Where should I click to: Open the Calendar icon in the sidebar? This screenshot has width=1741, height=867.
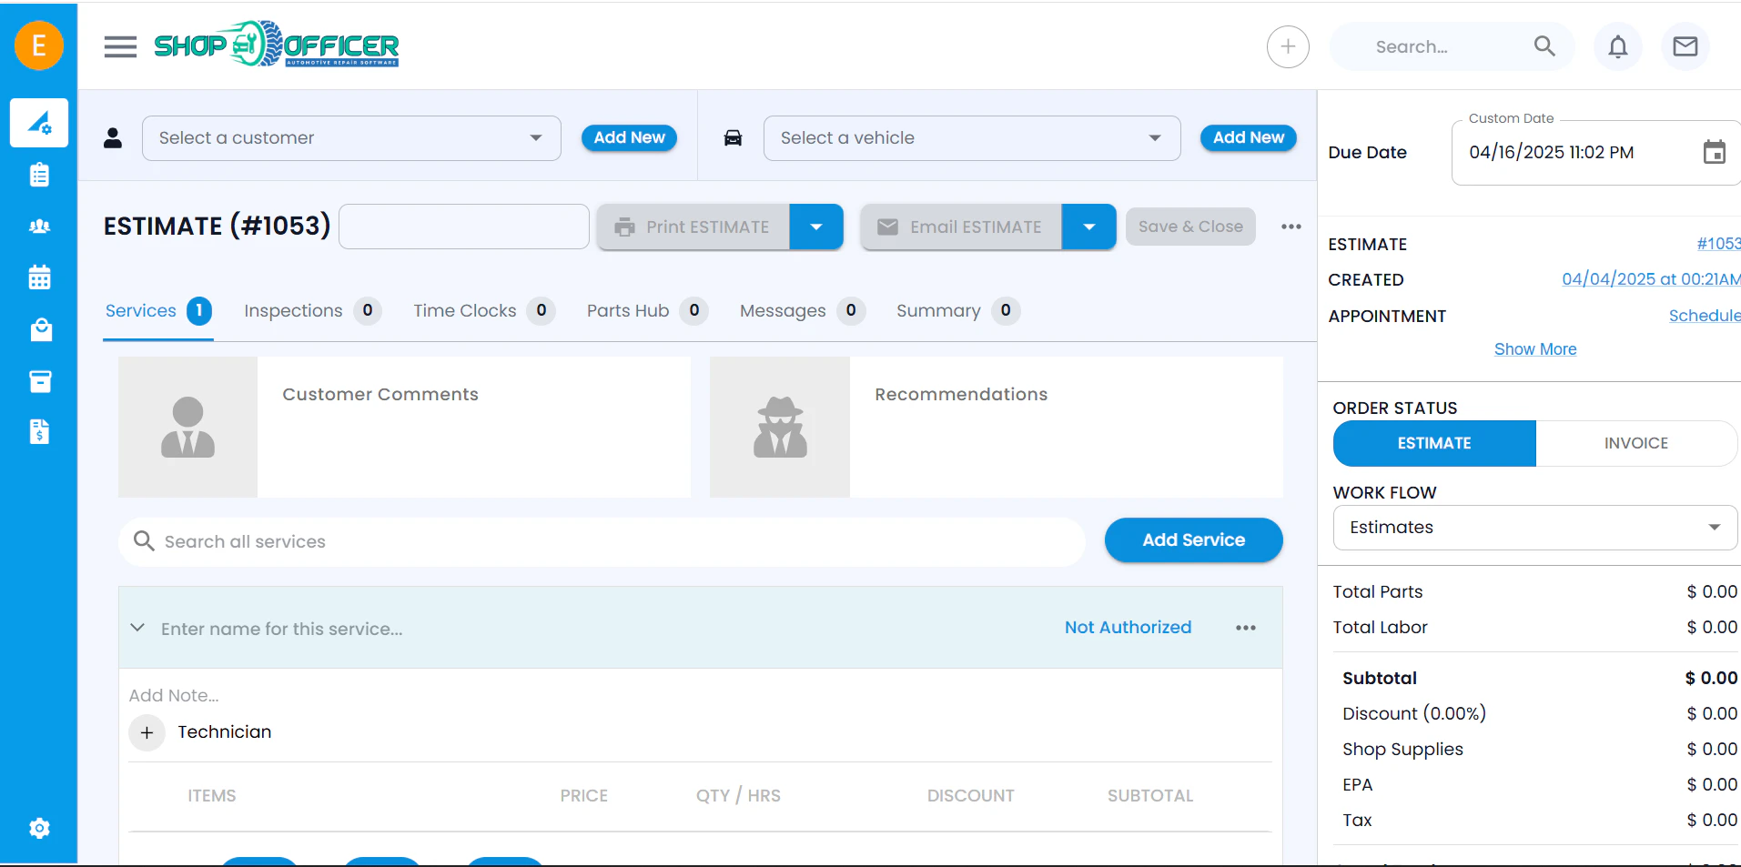[x=39, y=277]
